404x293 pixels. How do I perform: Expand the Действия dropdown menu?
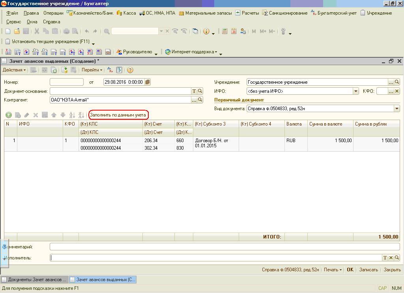(x=14, y=70)
